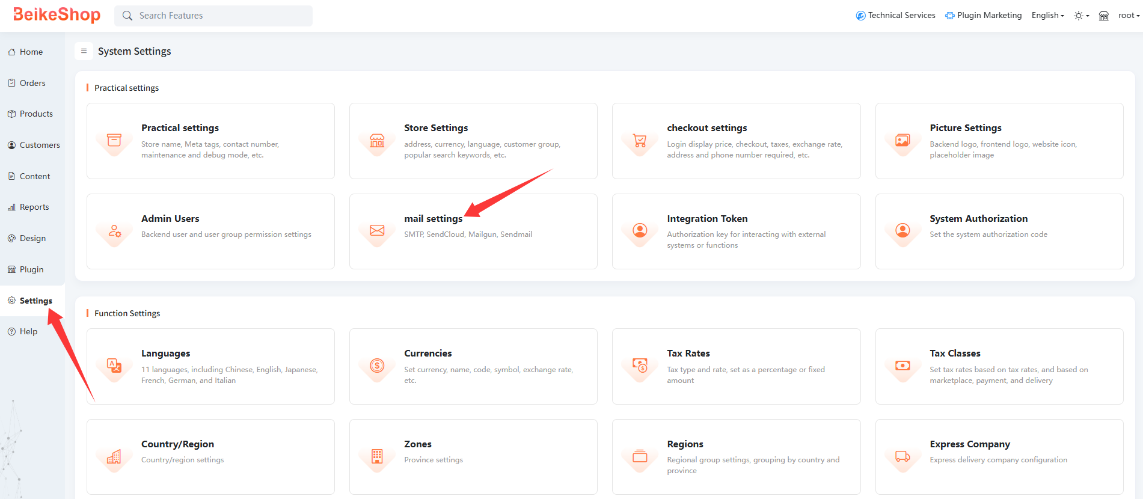Expand the light/dark theme dropdown
Image resolution: width=1143 pixels, height=499 pixels.
point(1081,16)
